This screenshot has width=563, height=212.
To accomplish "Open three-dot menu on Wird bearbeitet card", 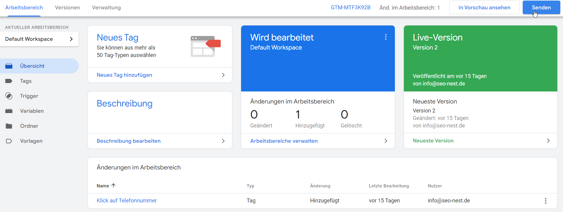I will click(386, 37).
